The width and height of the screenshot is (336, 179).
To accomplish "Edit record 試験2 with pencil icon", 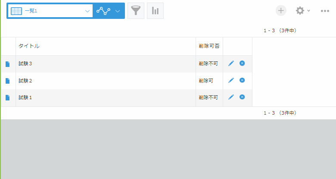I will point(231,80).
